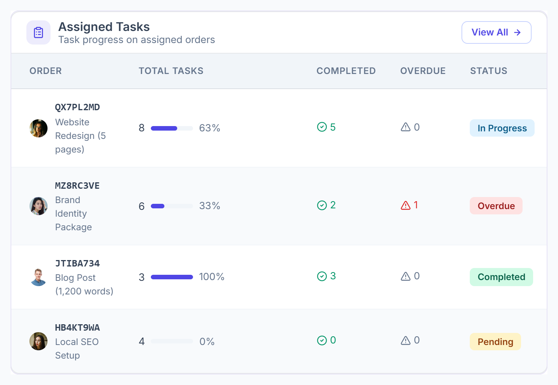This screenshot has width=558, height=385.
Task: Click the OVERDUE column header
Action: point(423,71)
